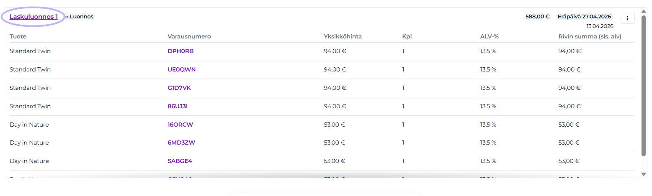
Task: Open the three-dot invoice options menu
Action: click(627, 18)
